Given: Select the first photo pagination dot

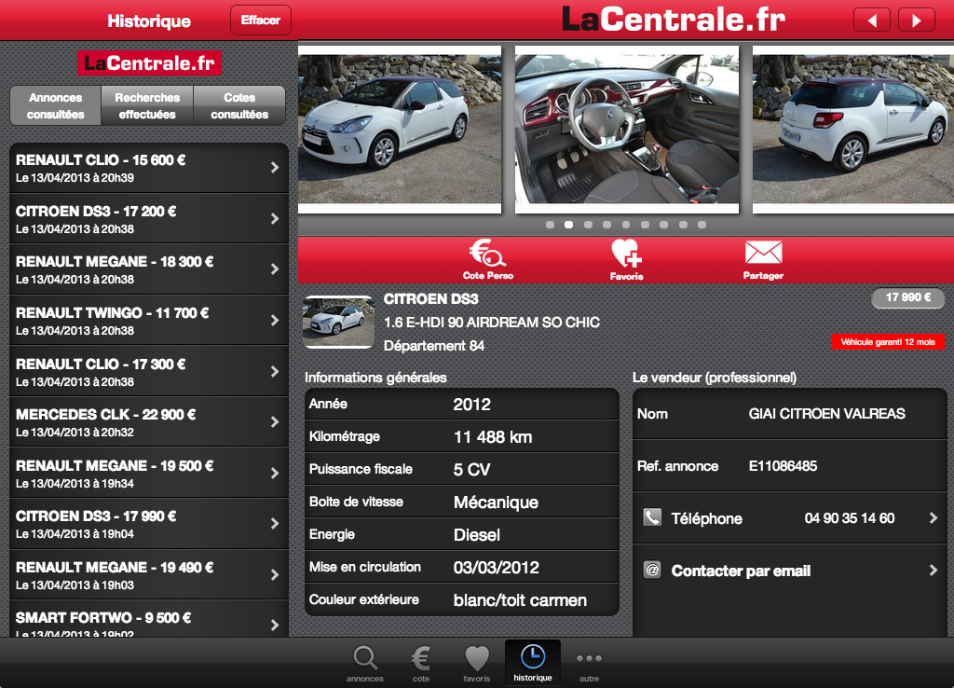Looking at the screenshot, I should [550, 225].
